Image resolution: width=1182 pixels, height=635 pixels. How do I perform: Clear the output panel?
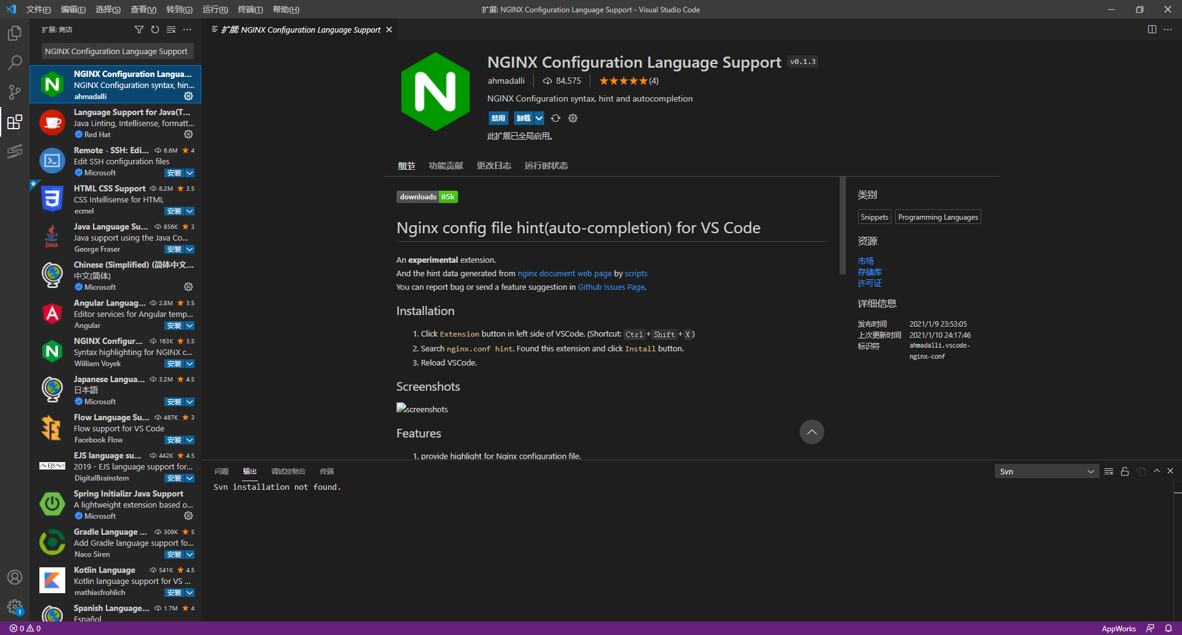pyautogui.click(x=1109, y=471)
